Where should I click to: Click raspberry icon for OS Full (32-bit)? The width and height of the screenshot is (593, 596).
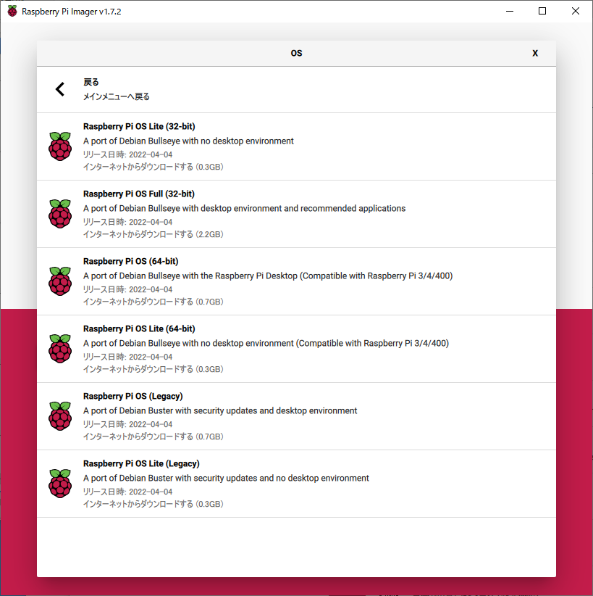pos(60,214)
